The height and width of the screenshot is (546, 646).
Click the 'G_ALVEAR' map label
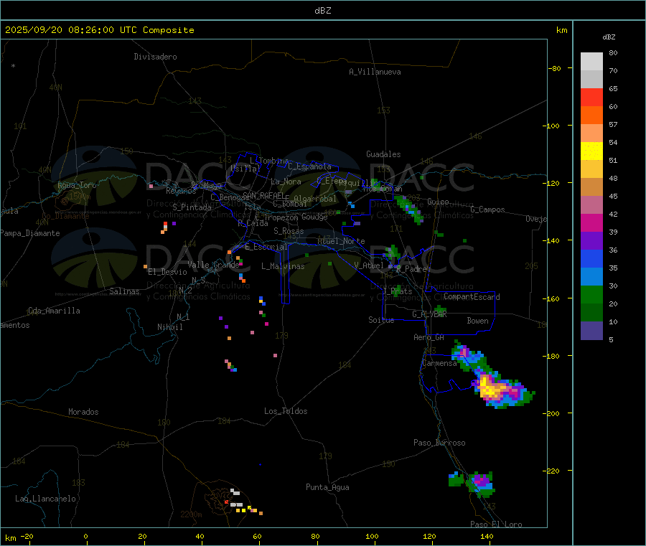pyautogui.click(x=429, y=314)
